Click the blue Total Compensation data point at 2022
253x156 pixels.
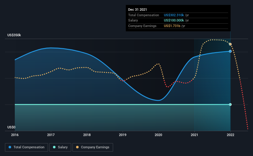click(x=230, y=51)
